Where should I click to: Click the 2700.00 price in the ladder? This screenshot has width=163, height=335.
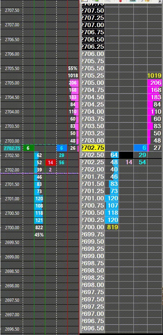tap(93, 227)
